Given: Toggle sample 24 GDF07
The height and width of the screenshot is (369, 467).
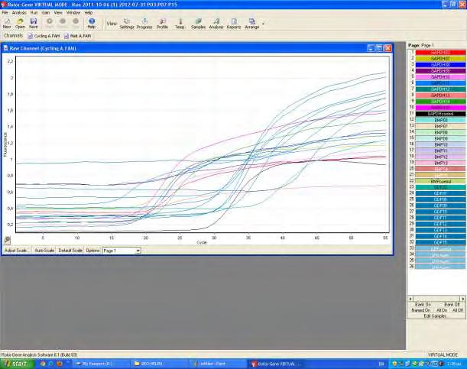Looking at the screenshot, I should point(440,193).
